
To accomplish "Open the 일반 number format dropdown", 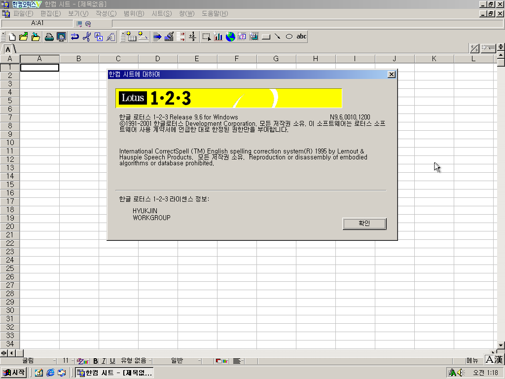I will (178, 361).
